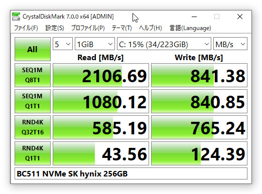Image resolution: width=262 pixels, height=194 pixels.
Task: Select the RND4K Q1T1 write result 124.39
Action: [x=199, y=153]
